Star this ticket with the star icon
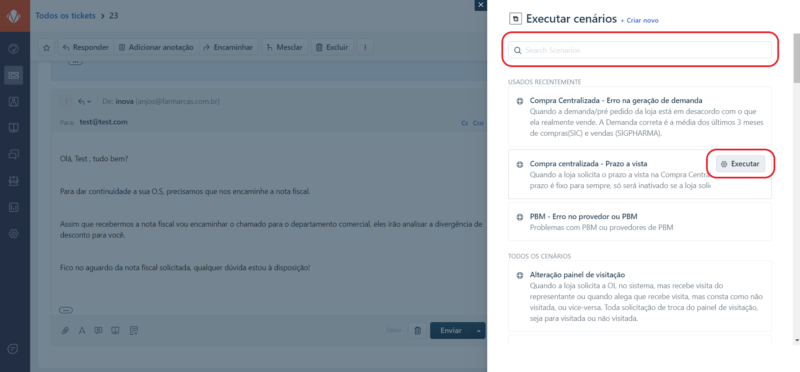This screenshot has height=372, width=800. [x=47, y=47]
